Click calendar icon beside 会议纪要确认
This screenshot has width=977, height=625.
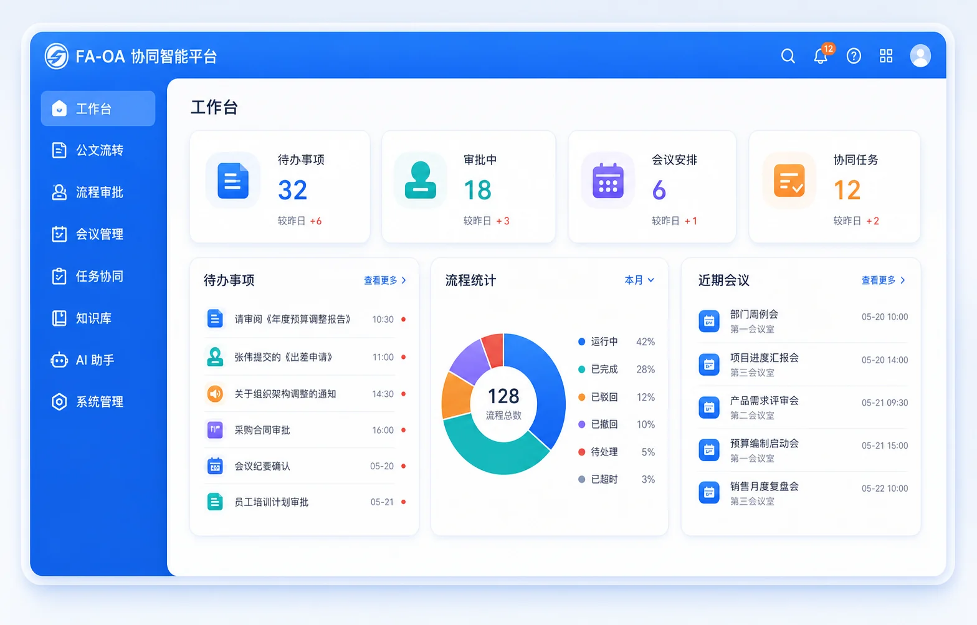[x=215, y=465]
